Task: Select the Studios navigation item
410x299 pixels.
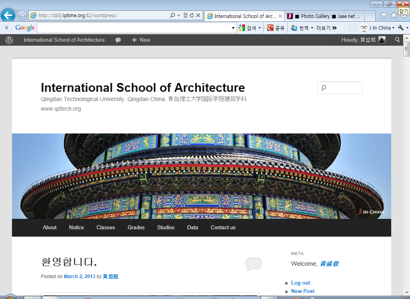Action: pos(166,227)
